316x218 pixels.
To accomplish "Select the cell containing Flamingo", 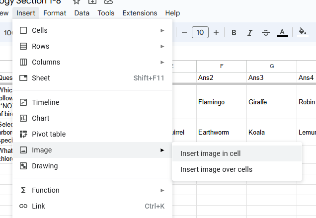I will (x=222, y=102).
